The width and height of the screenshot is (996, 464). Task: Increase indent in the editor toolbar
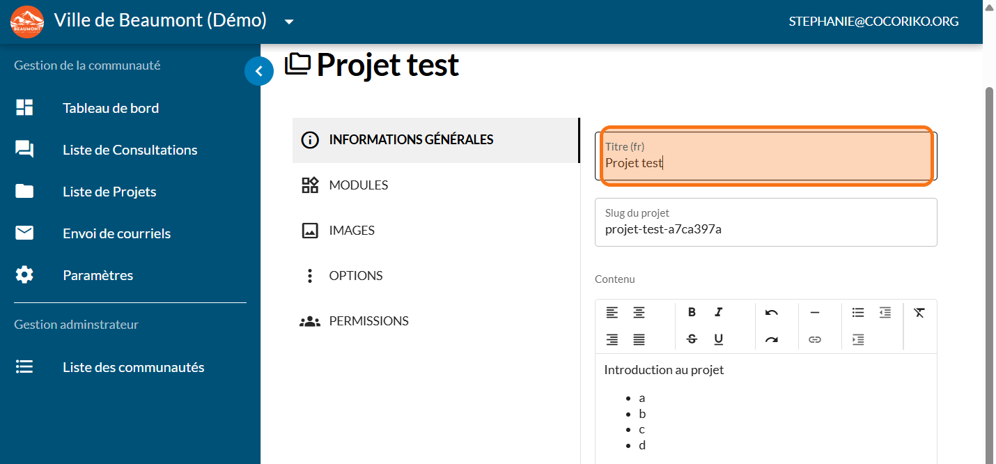pos(858,339)
